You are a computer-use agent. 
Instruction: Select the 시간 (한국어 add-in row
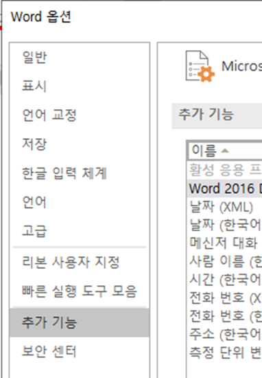pos(225,280)
